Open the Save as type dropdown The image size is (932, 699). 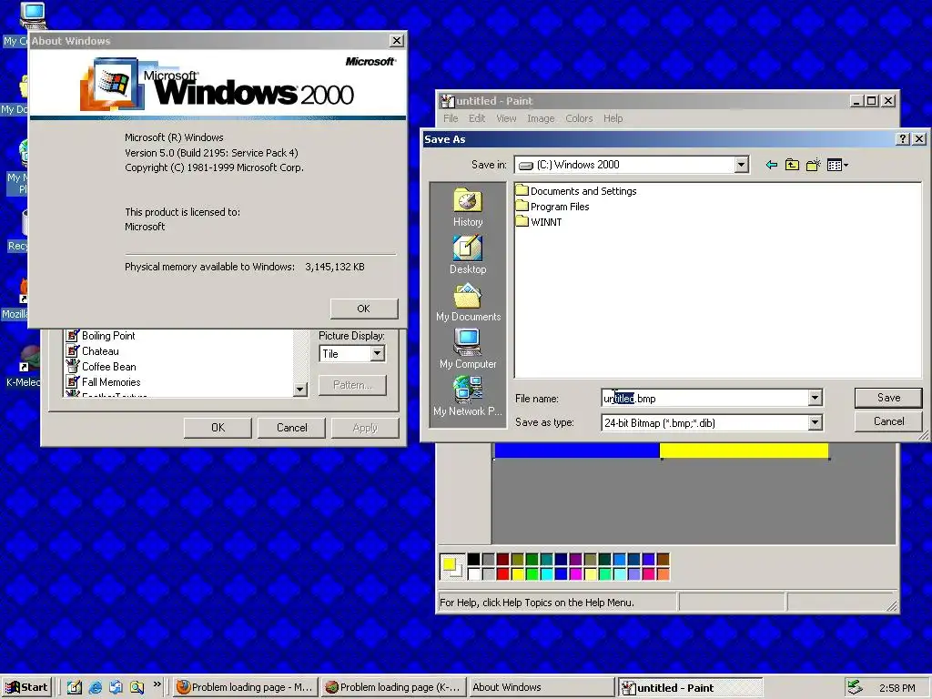click(x=815, y=422)
